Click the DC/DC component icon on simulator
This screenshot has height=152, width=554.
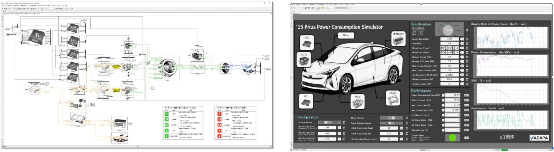click(x=393, y=98)
